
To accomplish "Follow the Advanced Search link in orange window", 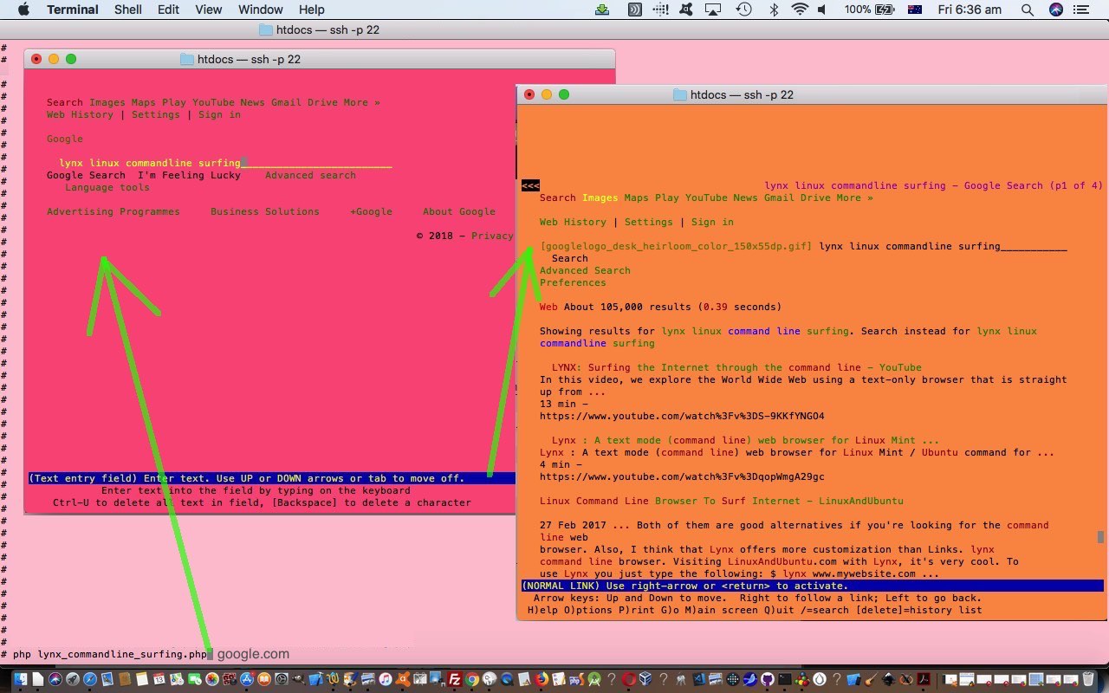I will click(x=585, y=270).
